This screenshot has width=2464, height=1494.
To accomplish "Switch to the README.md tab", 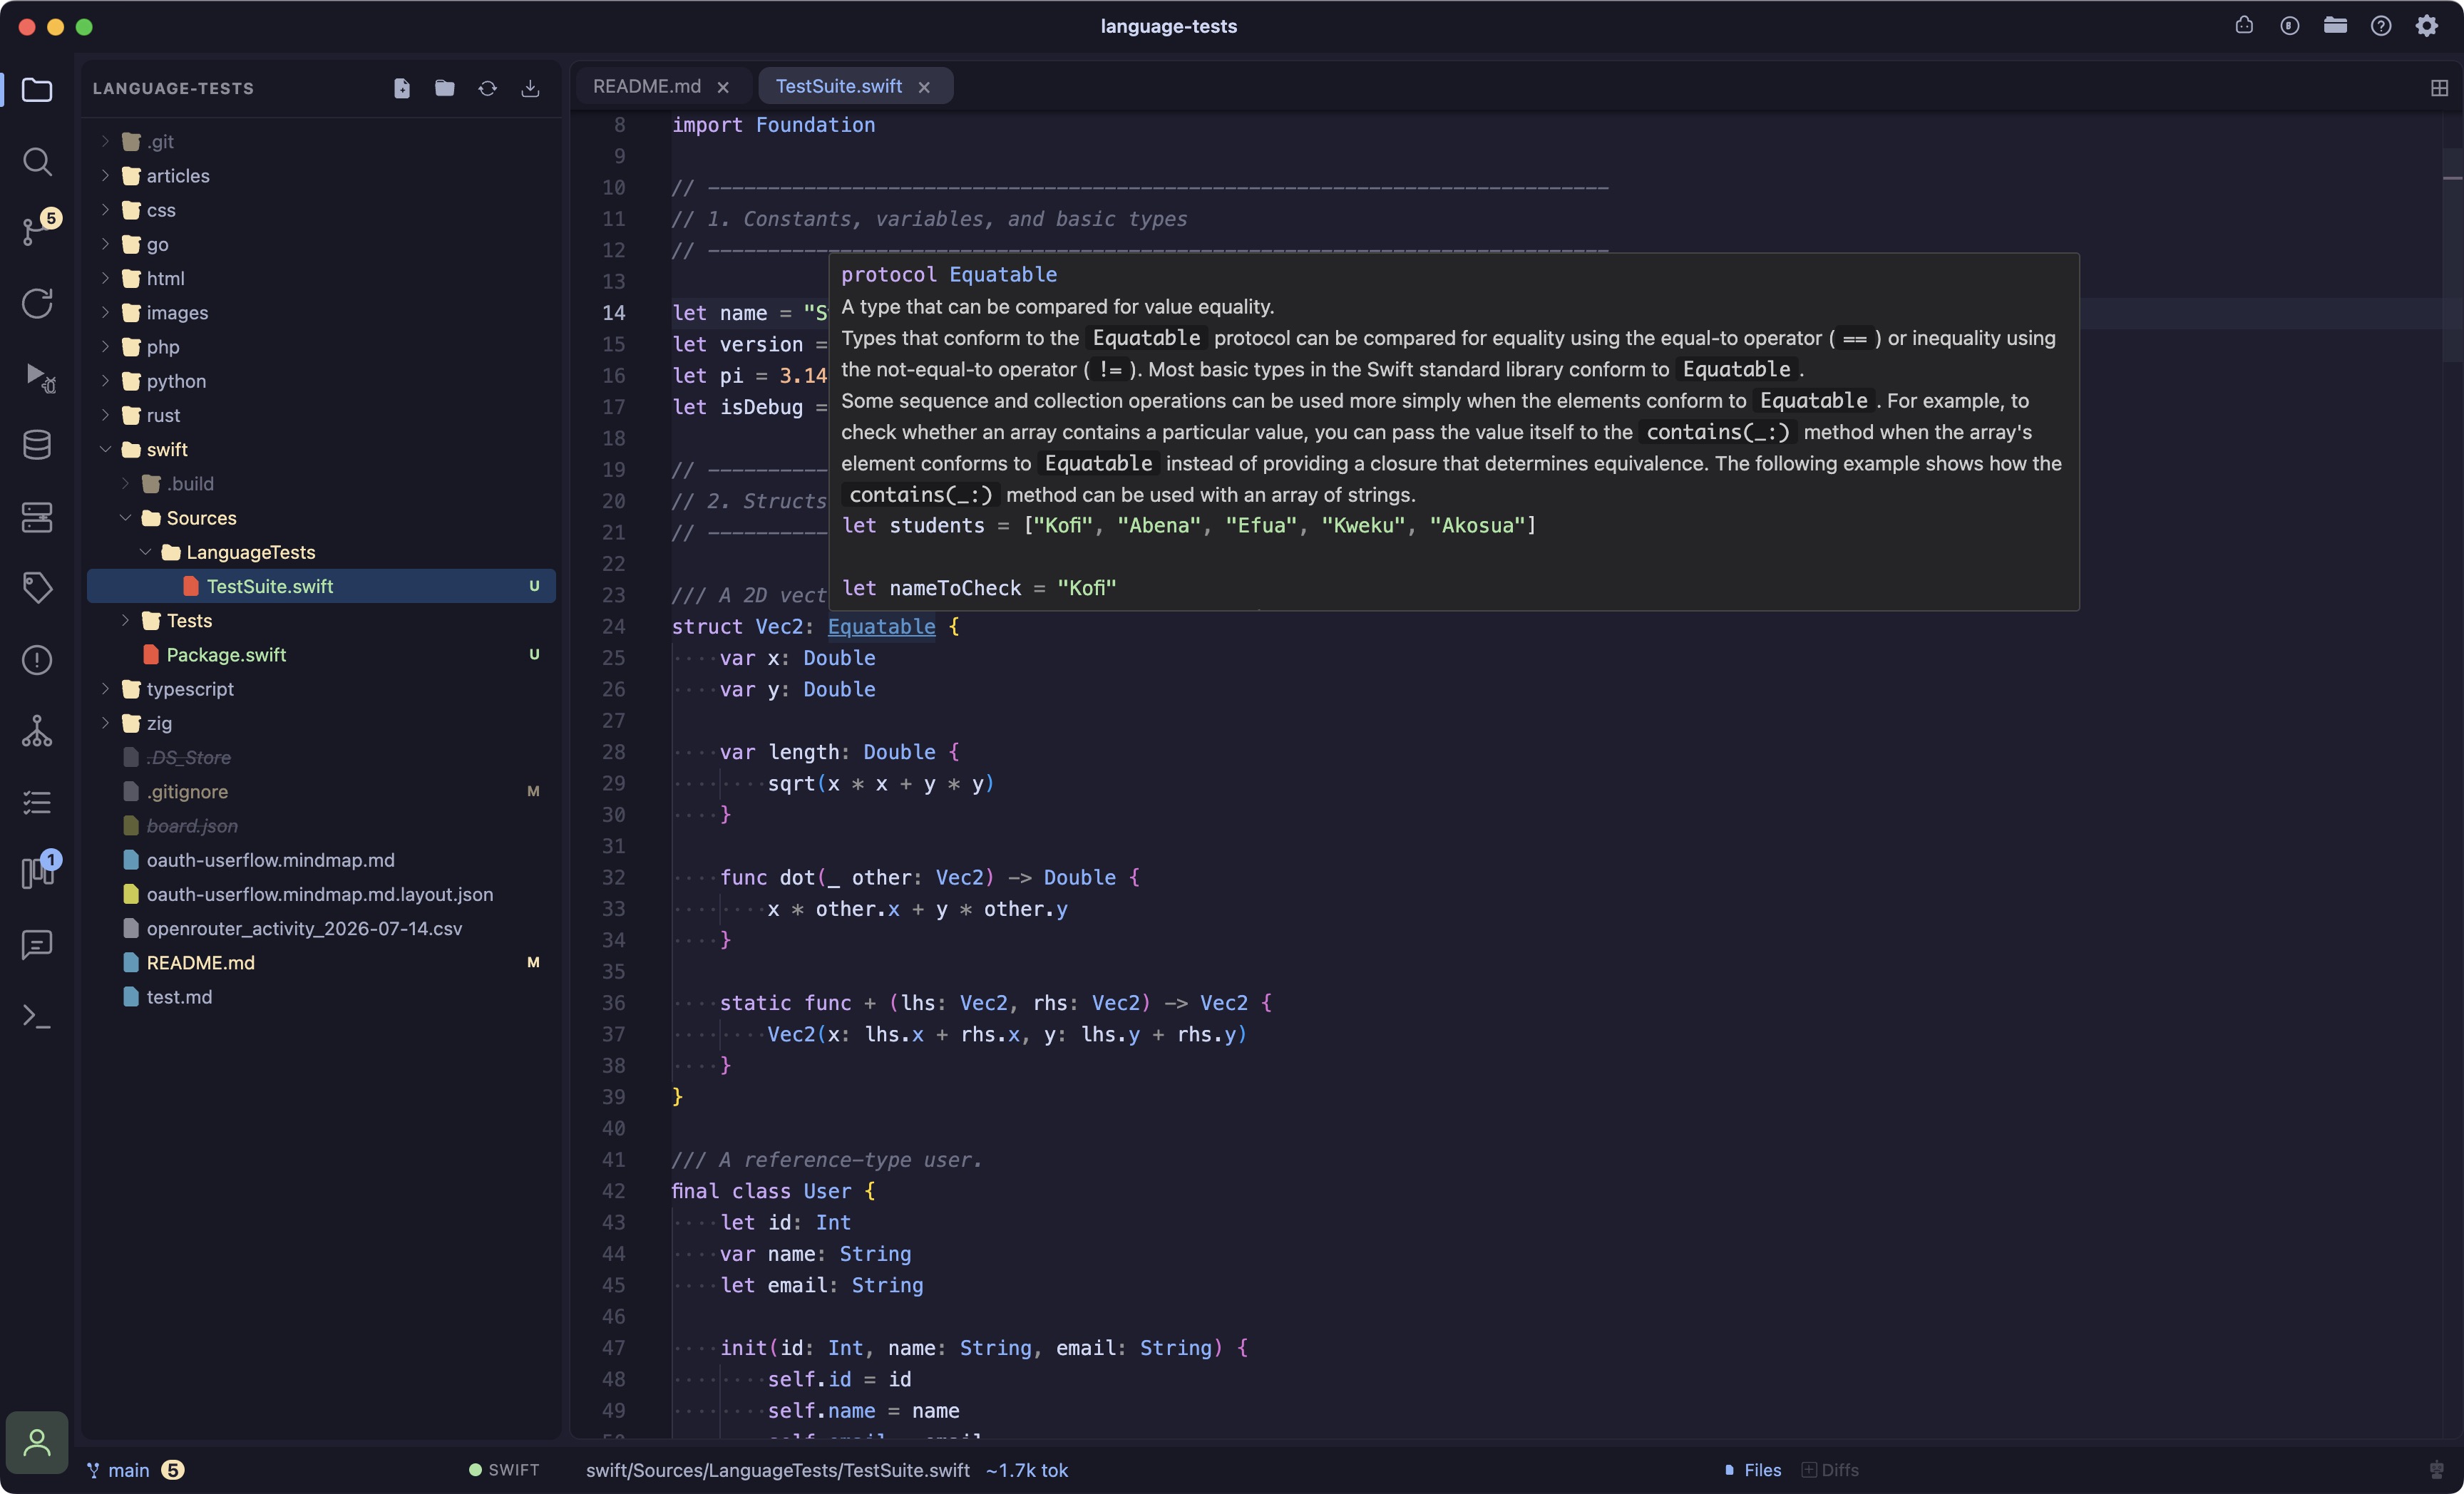I will pyautogui.click(x=647, y=86).
